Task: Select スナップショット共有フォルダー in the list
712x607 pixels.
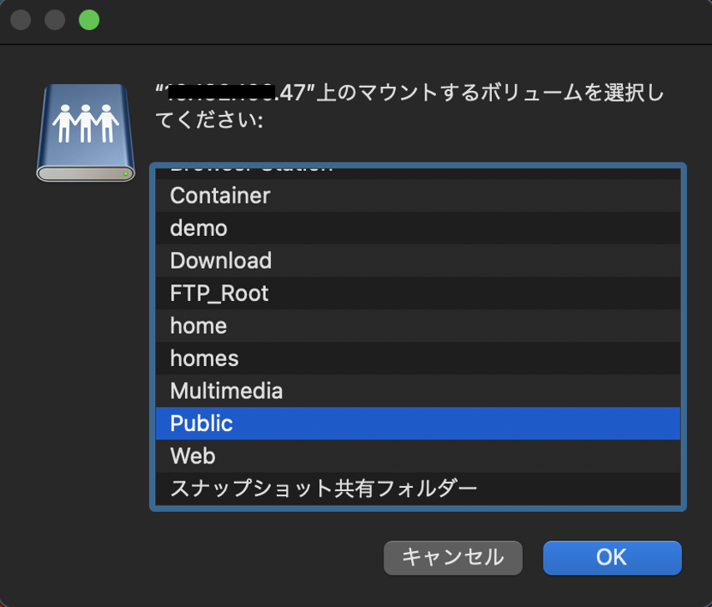Action: coord(323,488)
